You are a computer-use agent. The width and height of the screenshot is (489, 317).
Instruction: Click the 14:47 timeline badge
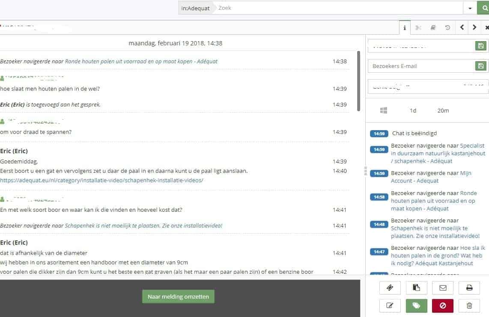pyautogui.click(x=379, y=252)
